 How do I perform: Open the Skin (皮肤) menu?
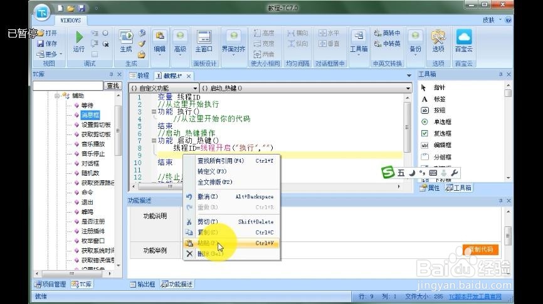pyautogui.click(x=492, y=20)
